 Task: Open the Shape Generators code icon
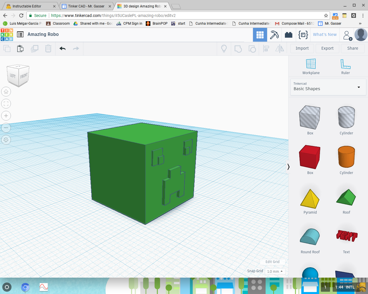pos(303,35)
